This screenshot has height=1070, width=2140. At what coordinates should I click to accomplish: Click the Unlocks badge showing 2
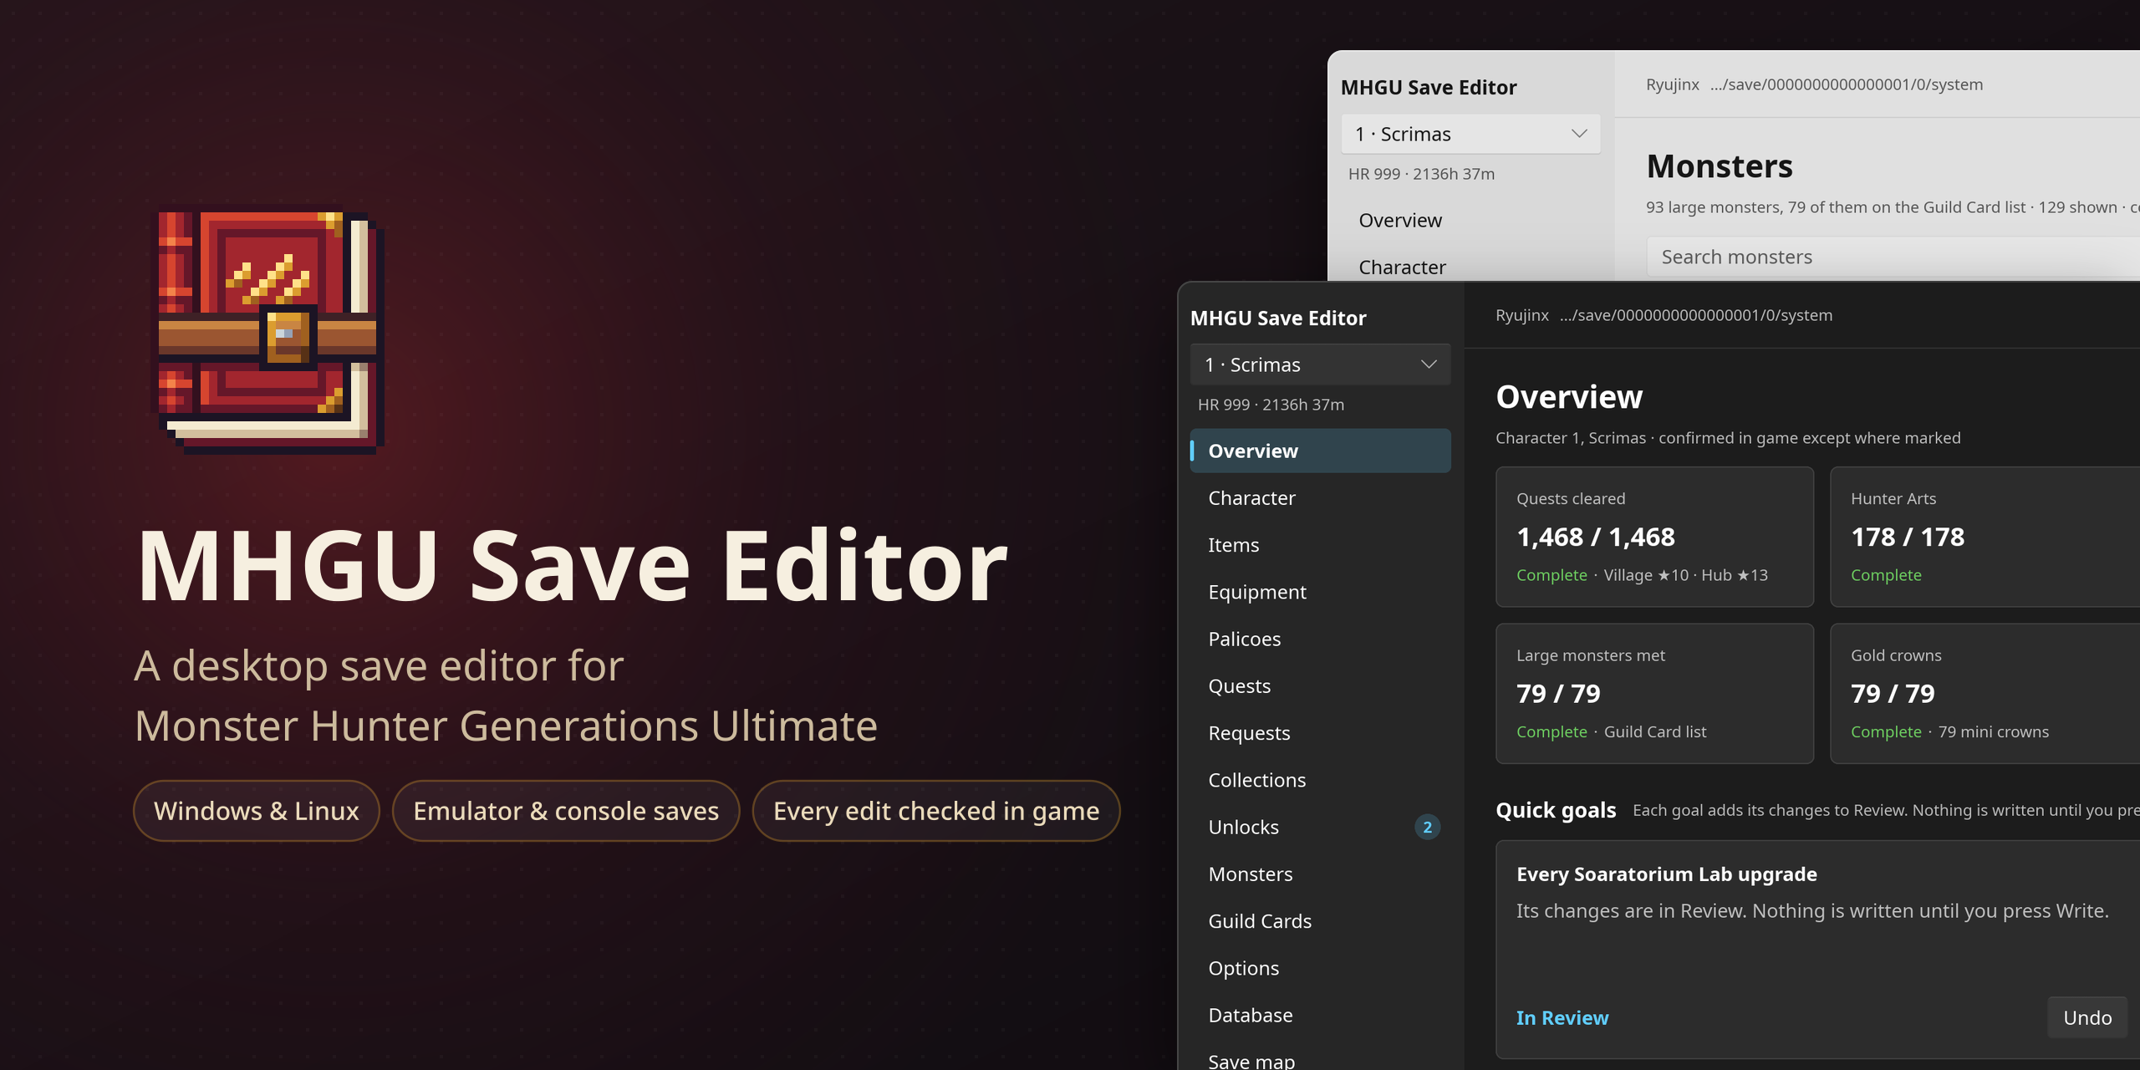click(1427, 827)
